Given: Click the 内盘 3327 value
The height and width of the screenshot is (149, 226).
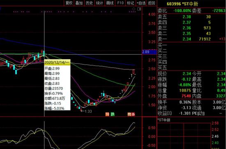Looking at the screenshot, I should [x=221, y=96].
